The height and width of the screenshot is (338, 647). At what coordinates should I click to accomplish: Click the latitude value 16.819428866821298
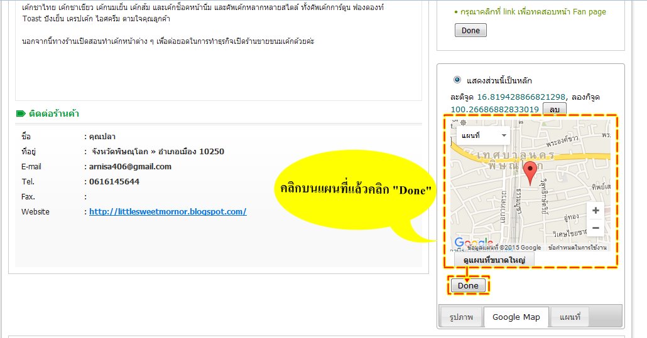pyautogui.click(x=521, y=97)
